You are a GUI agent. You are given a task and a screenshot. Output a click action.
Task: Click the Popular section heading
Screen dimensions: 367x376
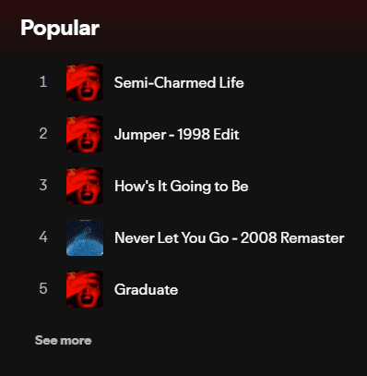coord(60,29)
